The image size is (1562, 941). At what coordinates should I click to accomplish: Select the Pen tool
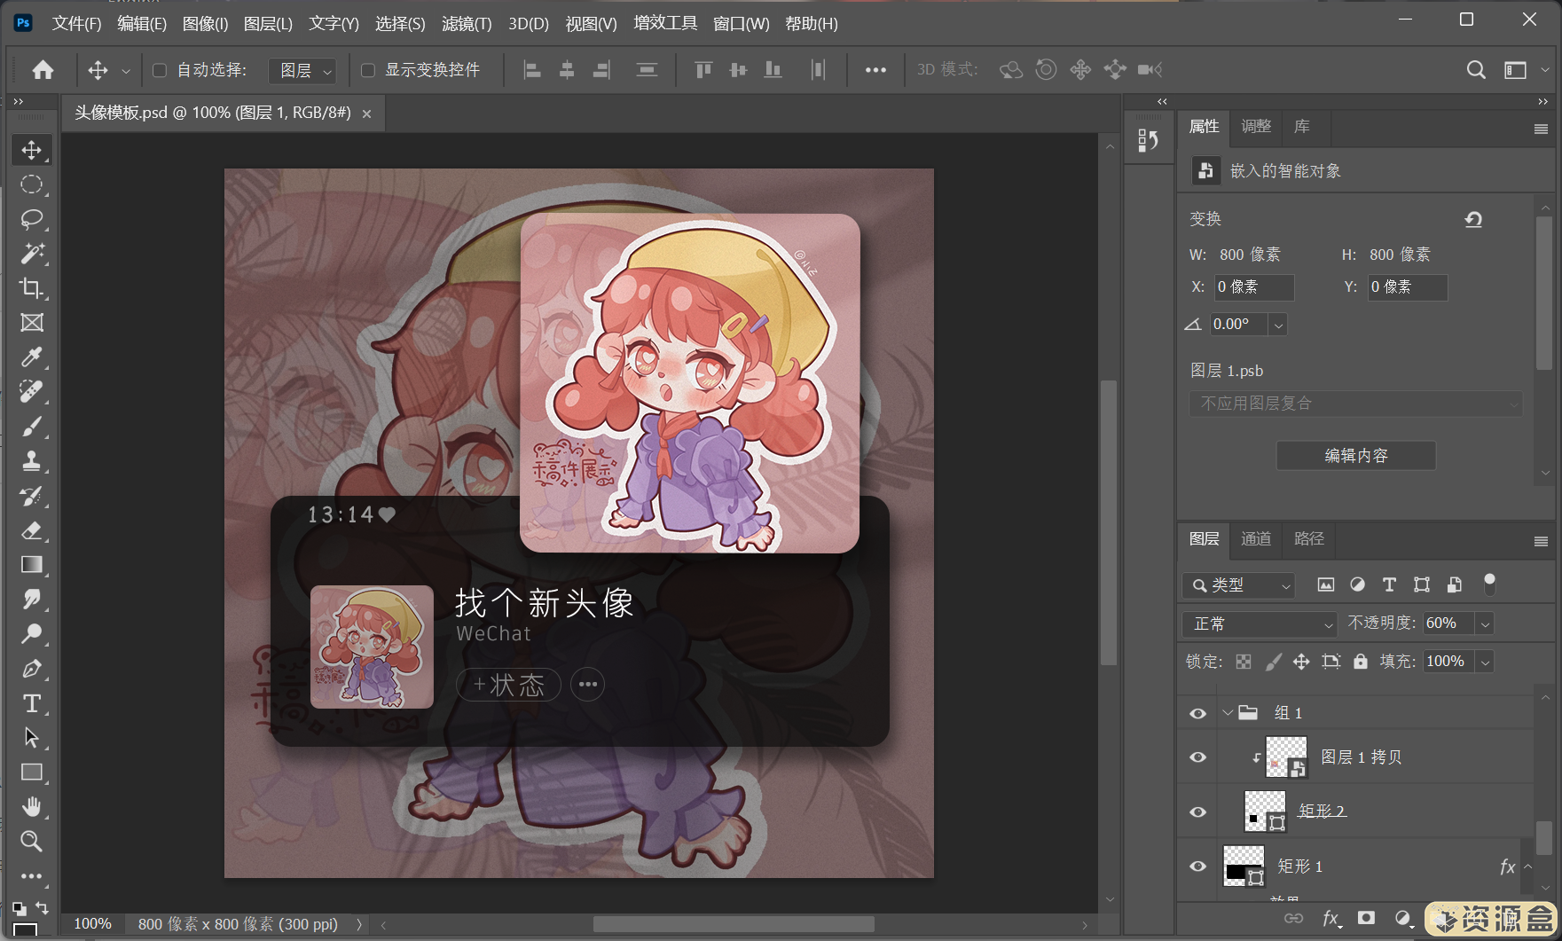(x=32, y=669)
